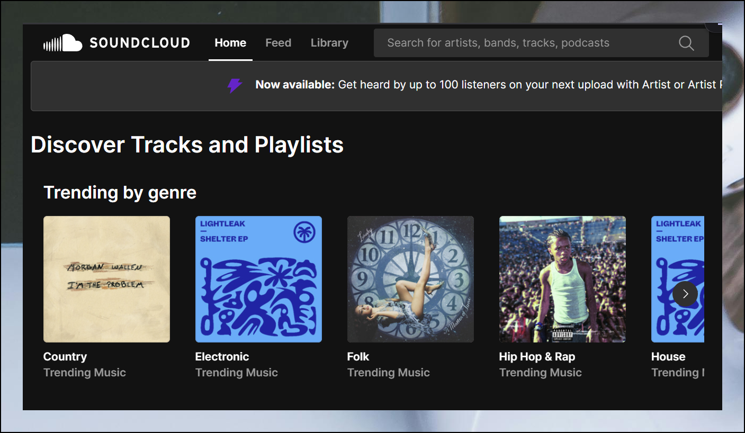Click Trending Music under Country

pyautogui.click(x=85, y=373)
